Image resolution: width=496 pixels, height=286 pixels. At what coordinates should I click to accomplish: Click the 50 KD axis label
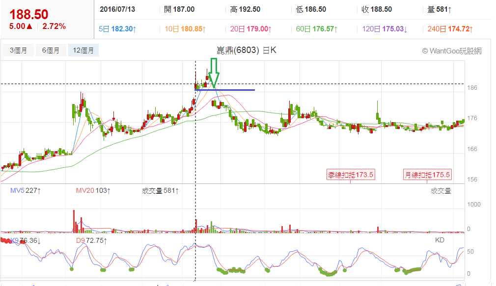[x=470, y=252]
